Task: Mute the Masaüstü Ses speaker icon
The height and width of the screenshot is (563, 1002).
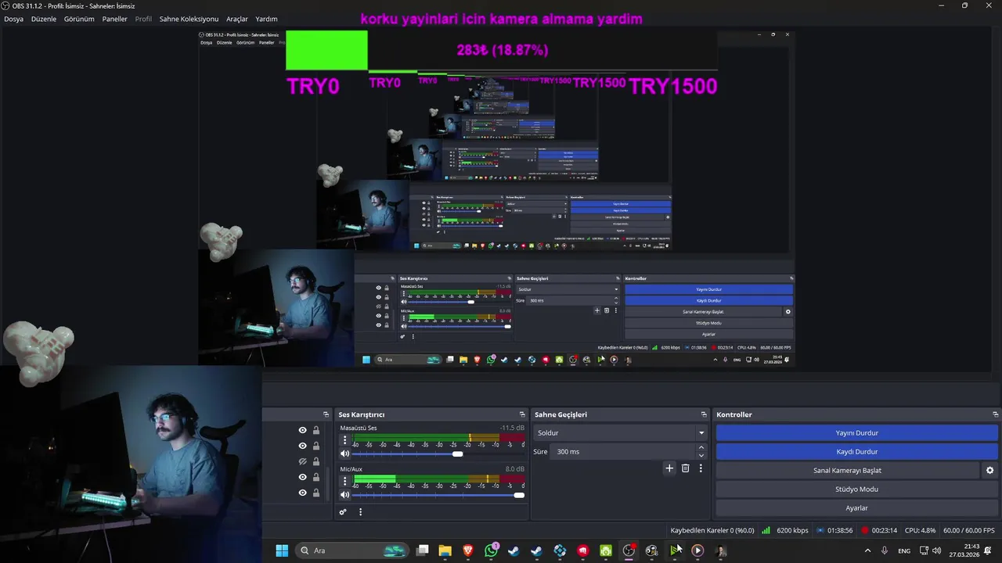Action: [x=345, y=454]
